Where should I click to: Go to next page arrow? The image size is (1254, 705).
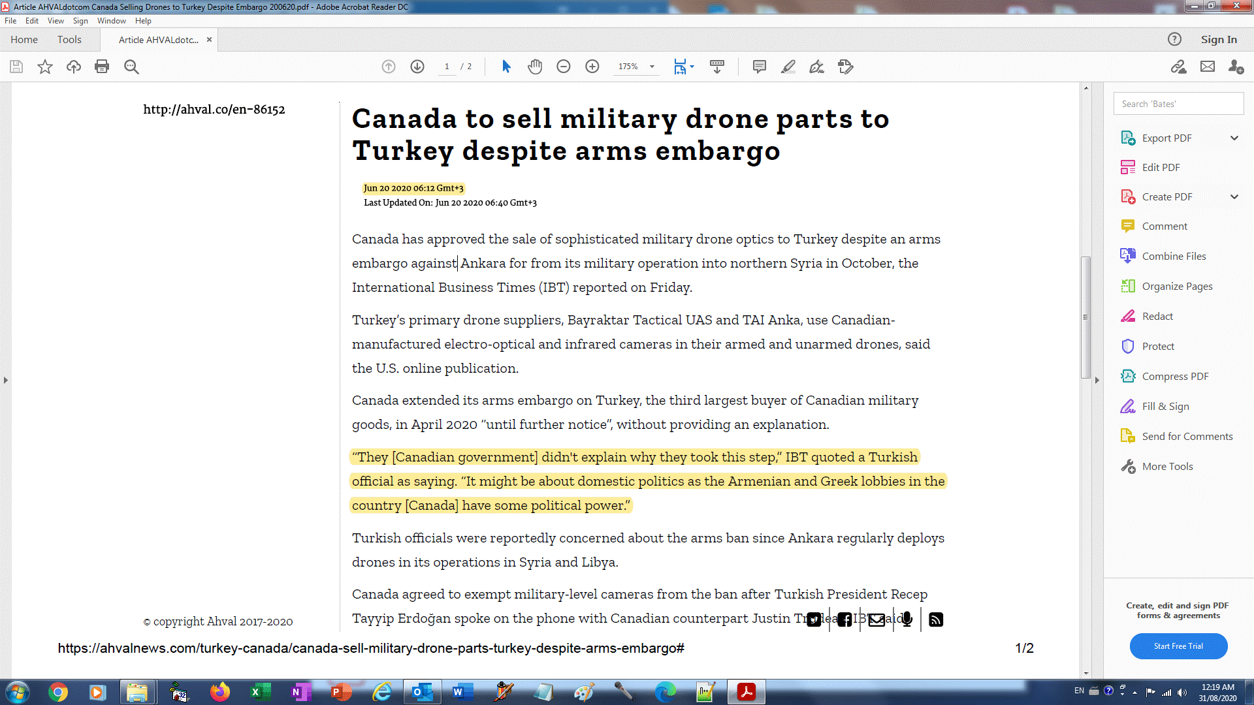[x=417, y=67]
